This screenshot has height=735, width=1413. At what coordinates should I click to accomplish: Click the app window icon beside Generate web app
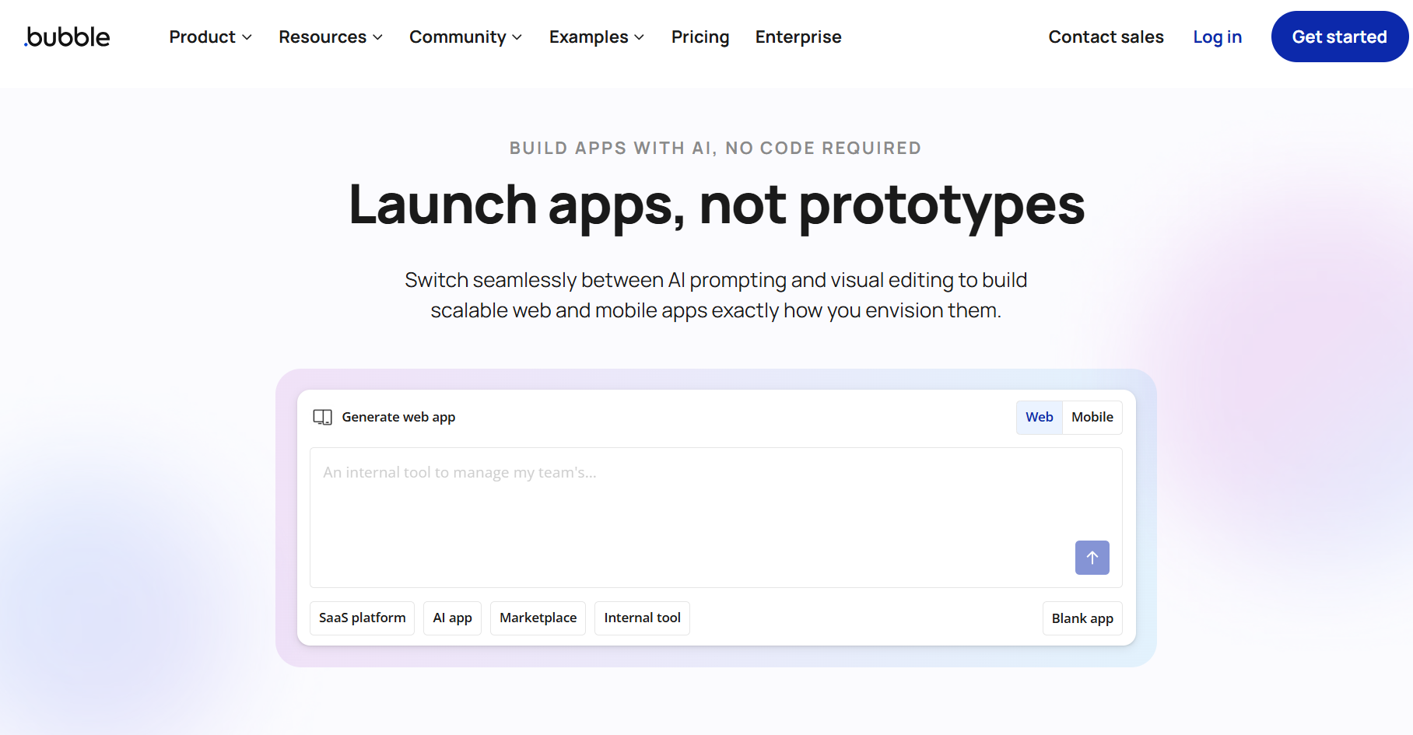pos(322,418)
